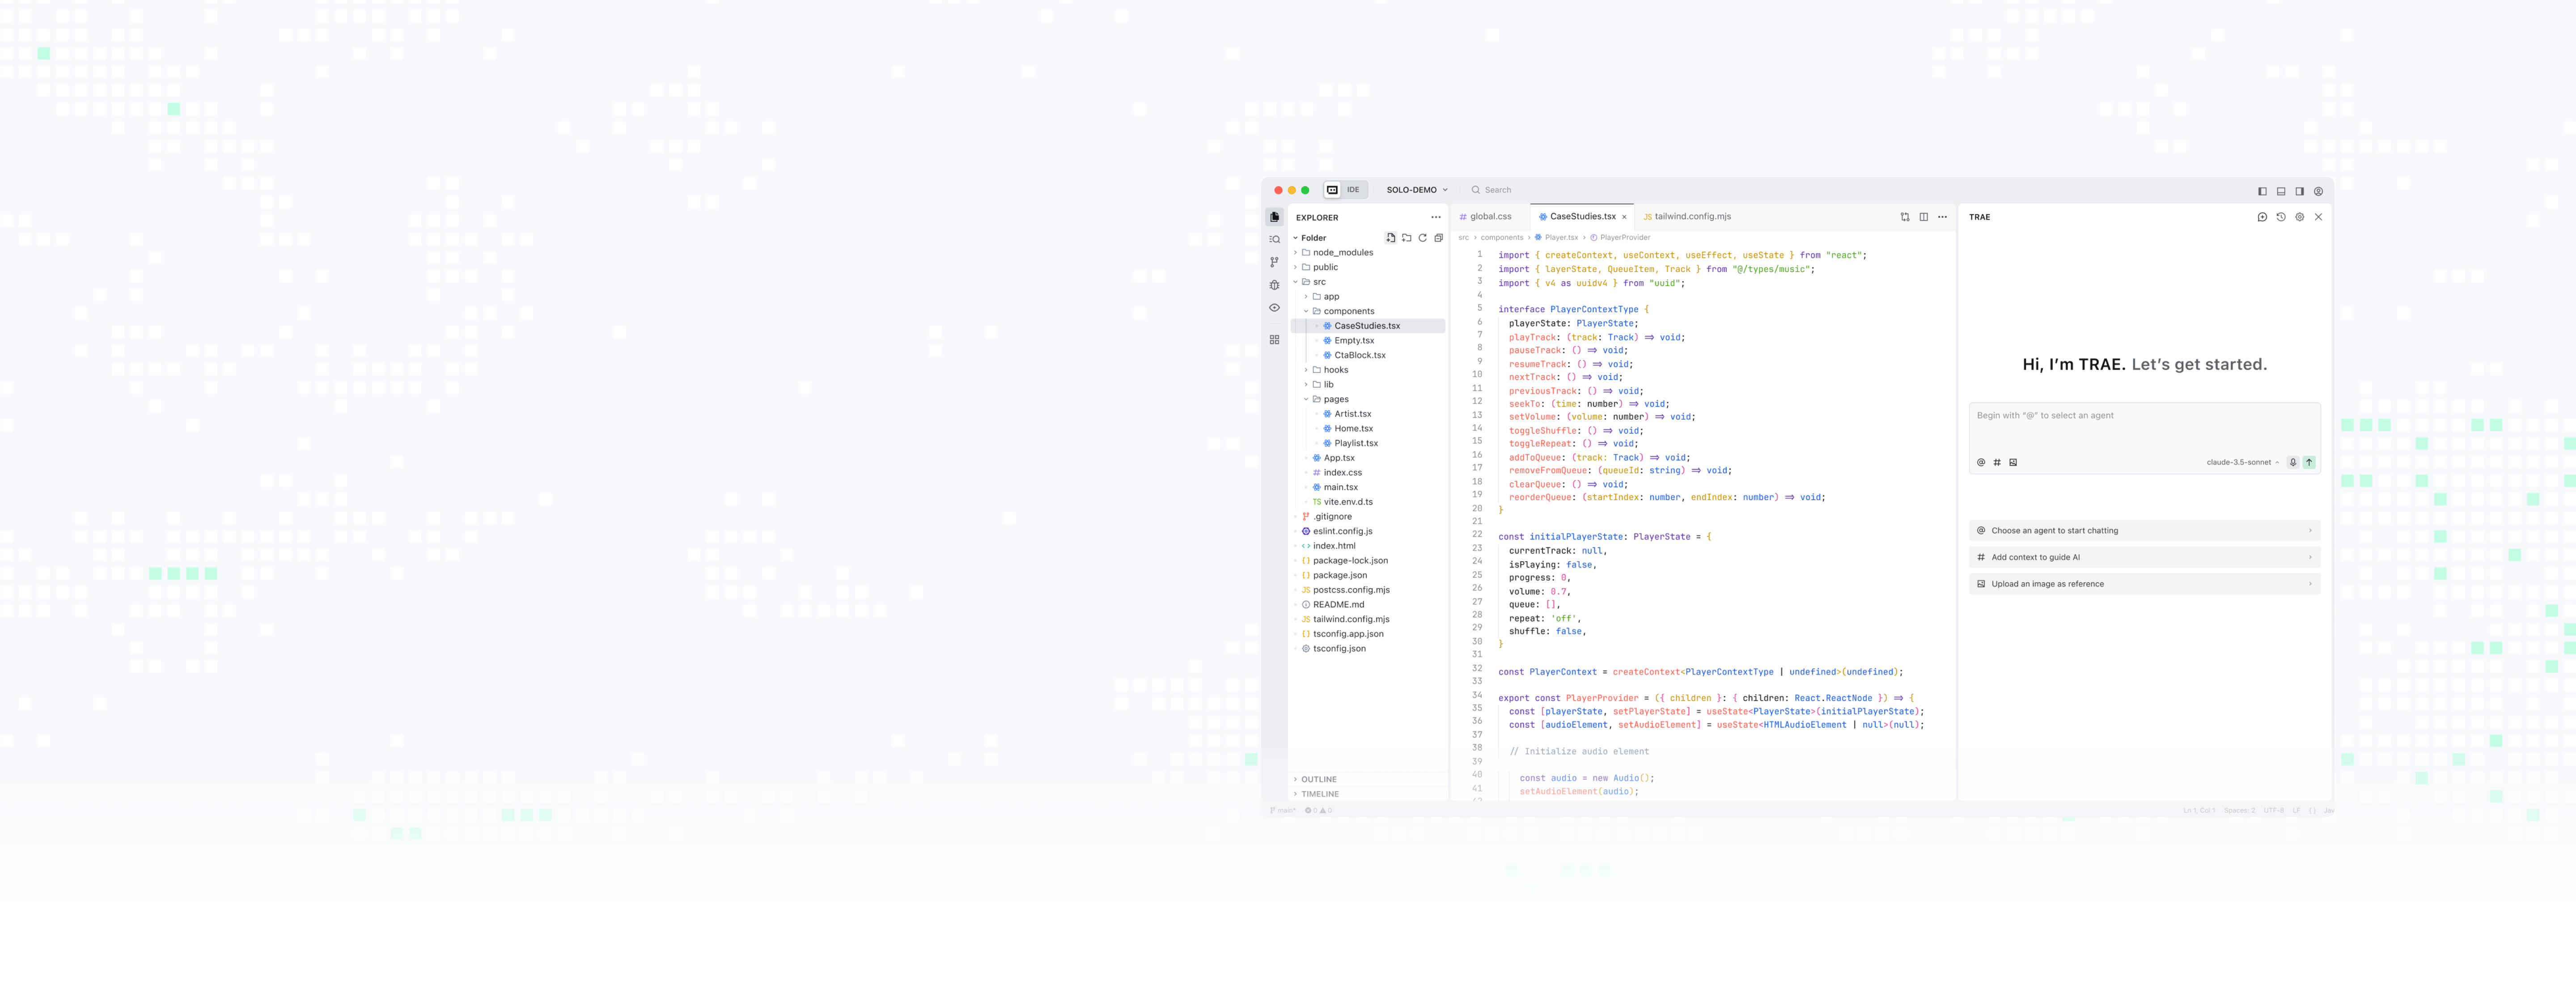This screenshot has height=993, width=2576.
Task: Toggle the bottom panel visibility
Action: coord(2281,191)
